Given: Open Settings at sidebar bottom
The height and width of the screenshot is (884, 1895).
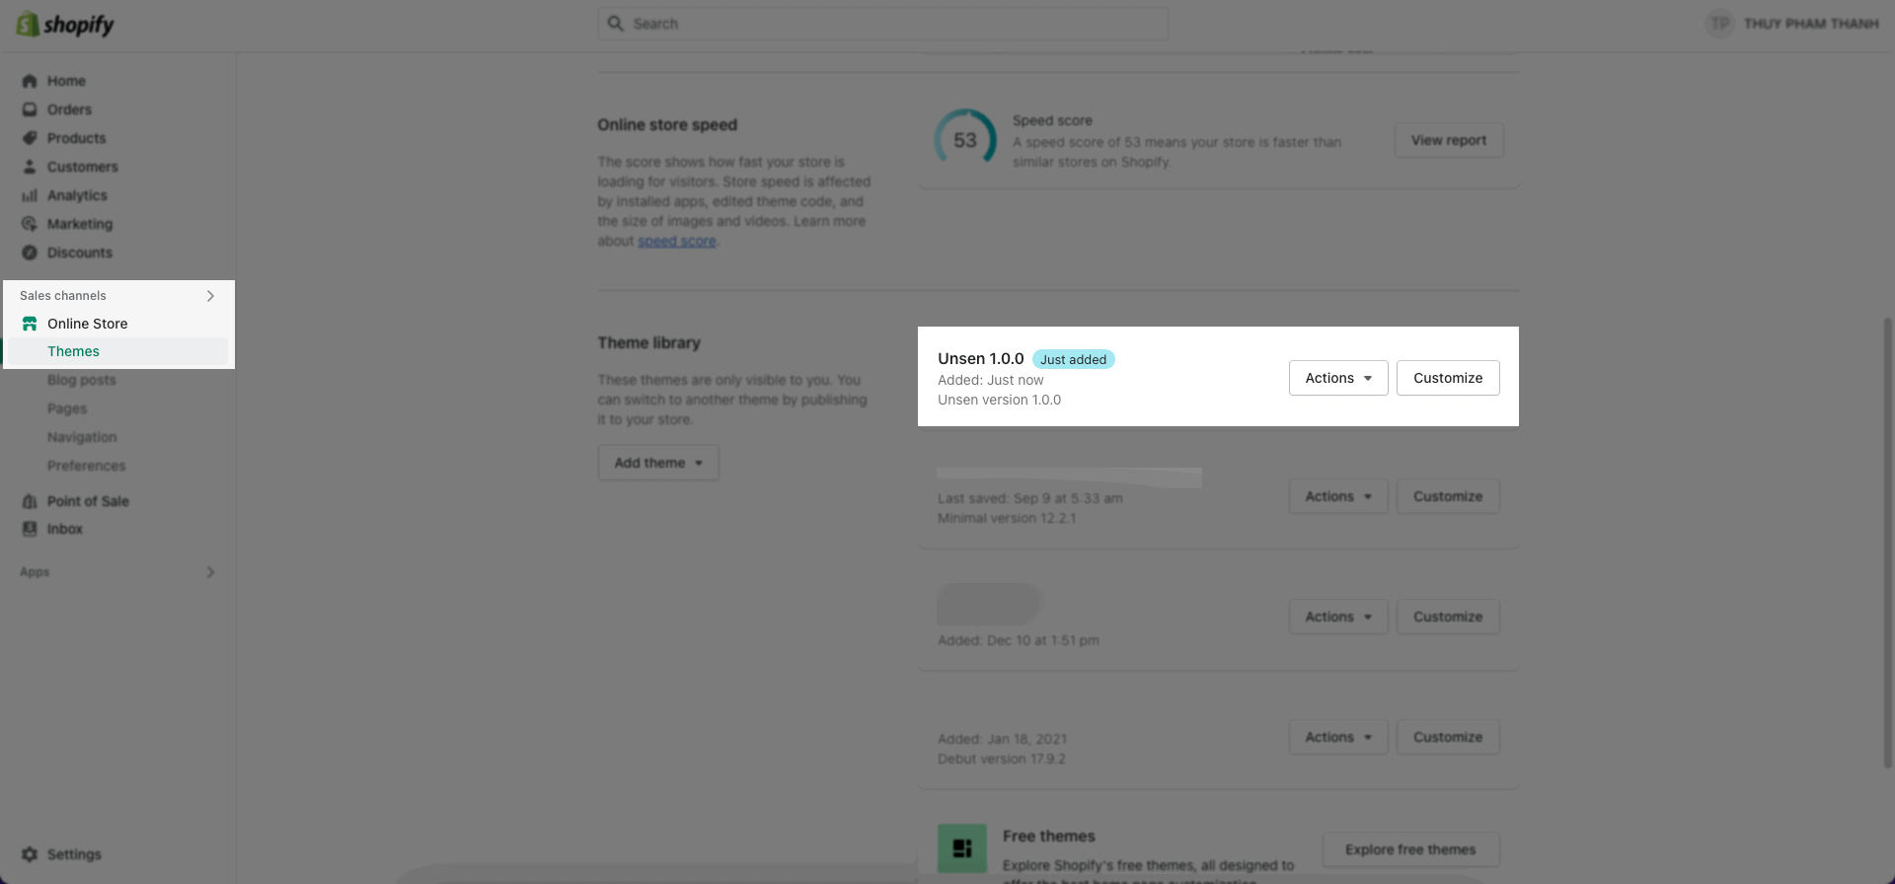Looking at the screenshot, I should pyautogui.click(x=74, y=854).
